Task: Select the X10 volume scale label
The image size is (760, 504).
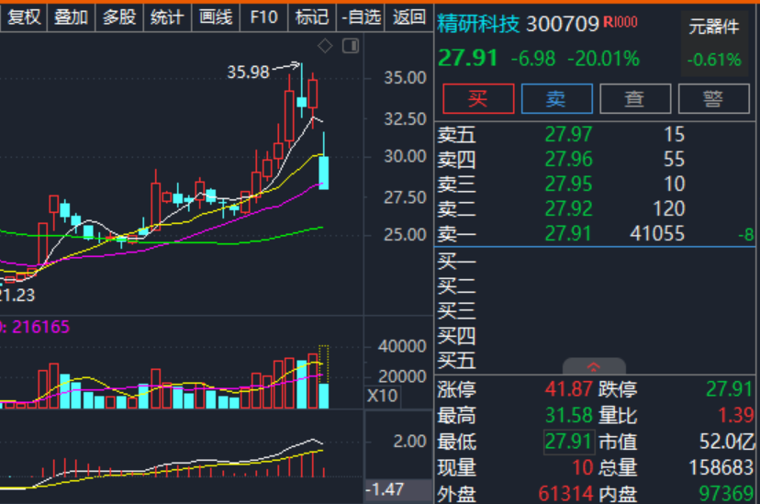Action: tap(382, 396)
